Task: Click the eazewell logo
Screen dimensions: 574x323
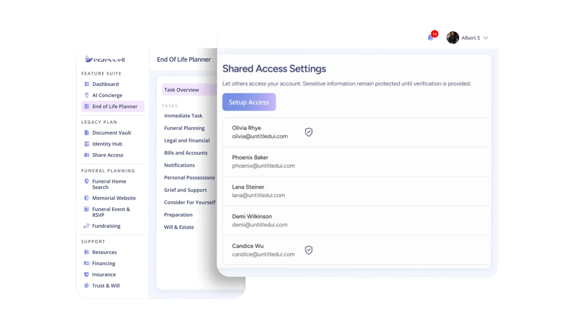Action: click(105, 59)
